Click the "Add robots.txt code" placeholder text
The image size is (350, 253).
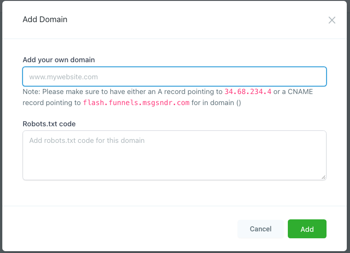87,140
